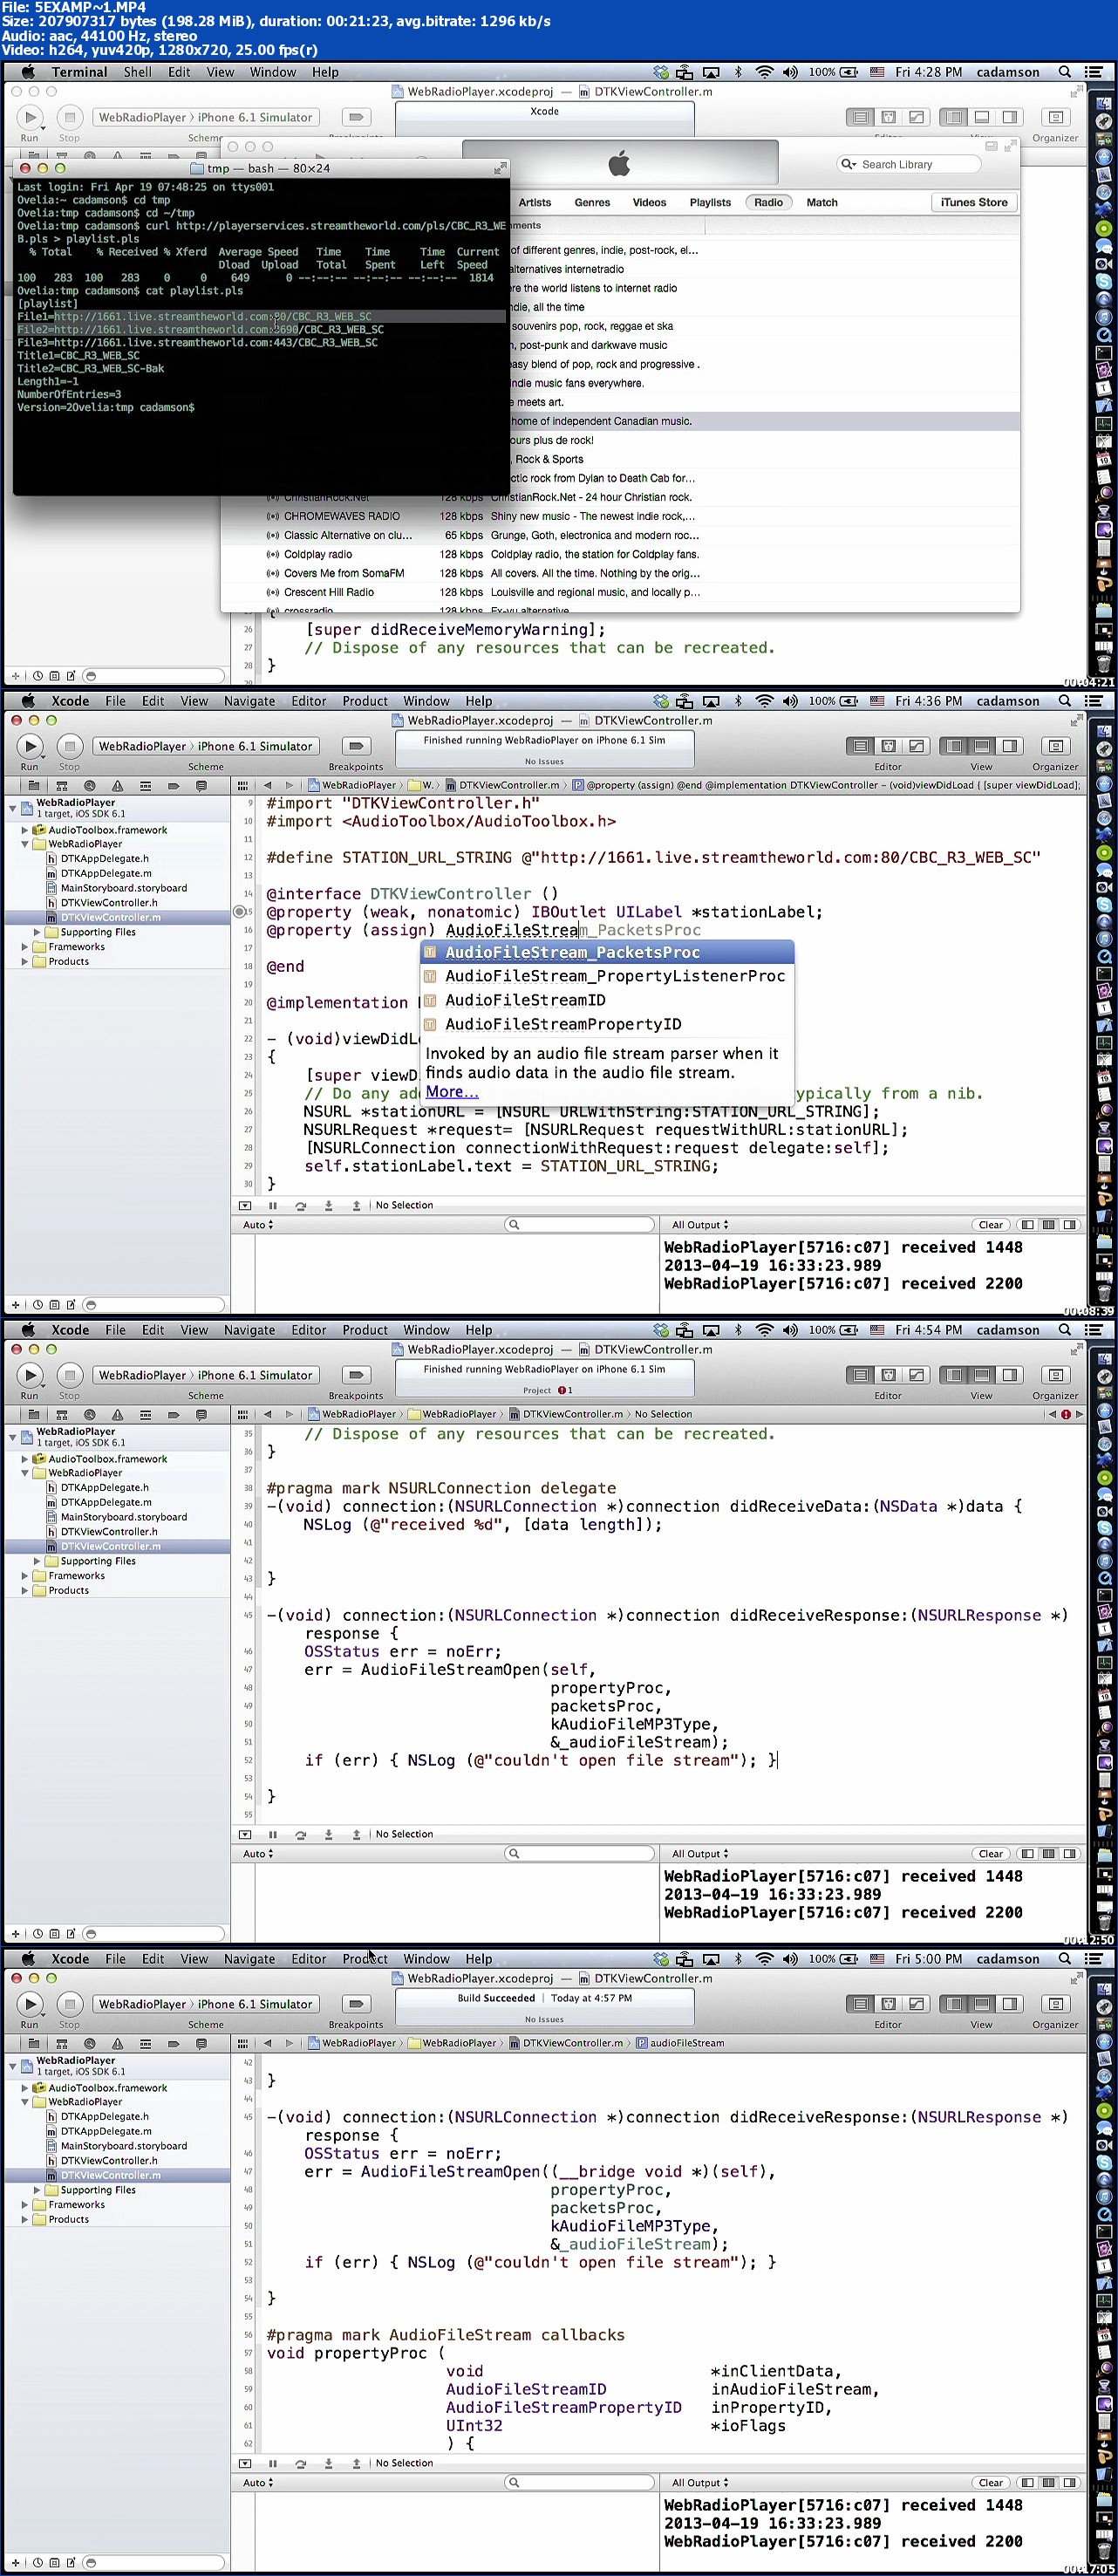Click the Search Library field in iTunes

(x=909, y=164)
